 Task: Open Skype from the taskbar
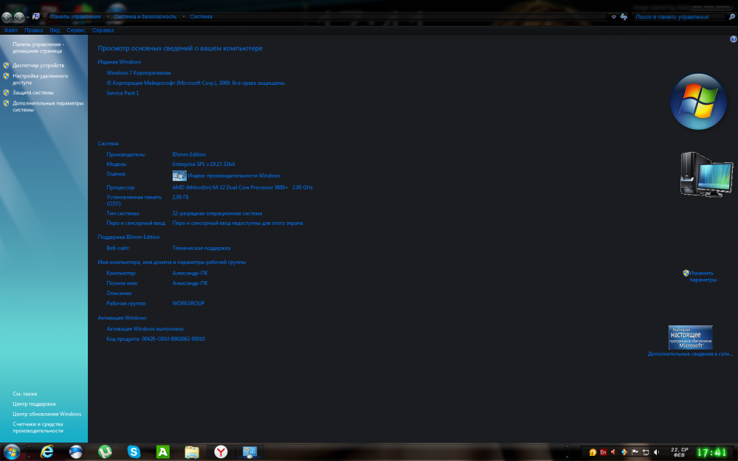(134, 451)
